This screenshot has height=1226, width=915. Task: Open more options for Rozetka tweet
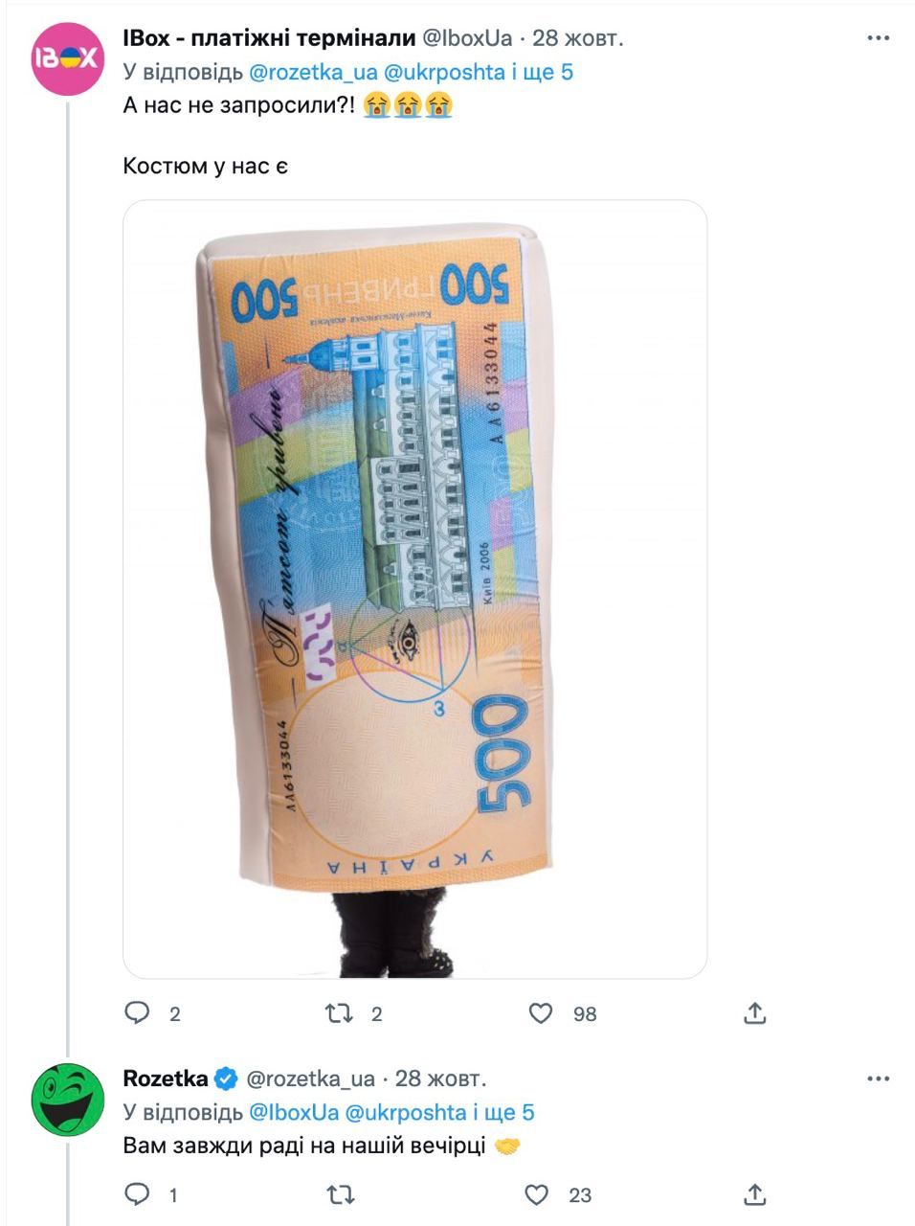pyautogui.click(x=878, y=1078)
